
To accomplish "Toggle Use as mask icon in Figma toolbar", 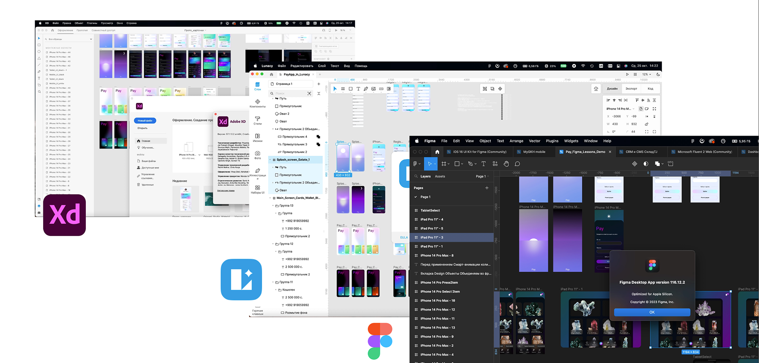I will click(646, 164).
